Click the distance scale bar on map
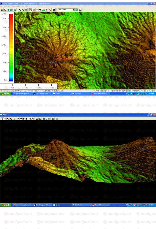Viewport: 156px width, 229px height. 29,85
